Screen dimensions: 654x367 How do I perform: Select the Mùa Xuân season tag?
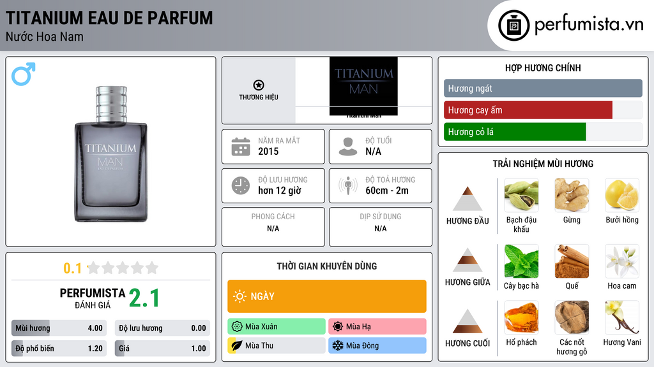(x=277, y=327)
